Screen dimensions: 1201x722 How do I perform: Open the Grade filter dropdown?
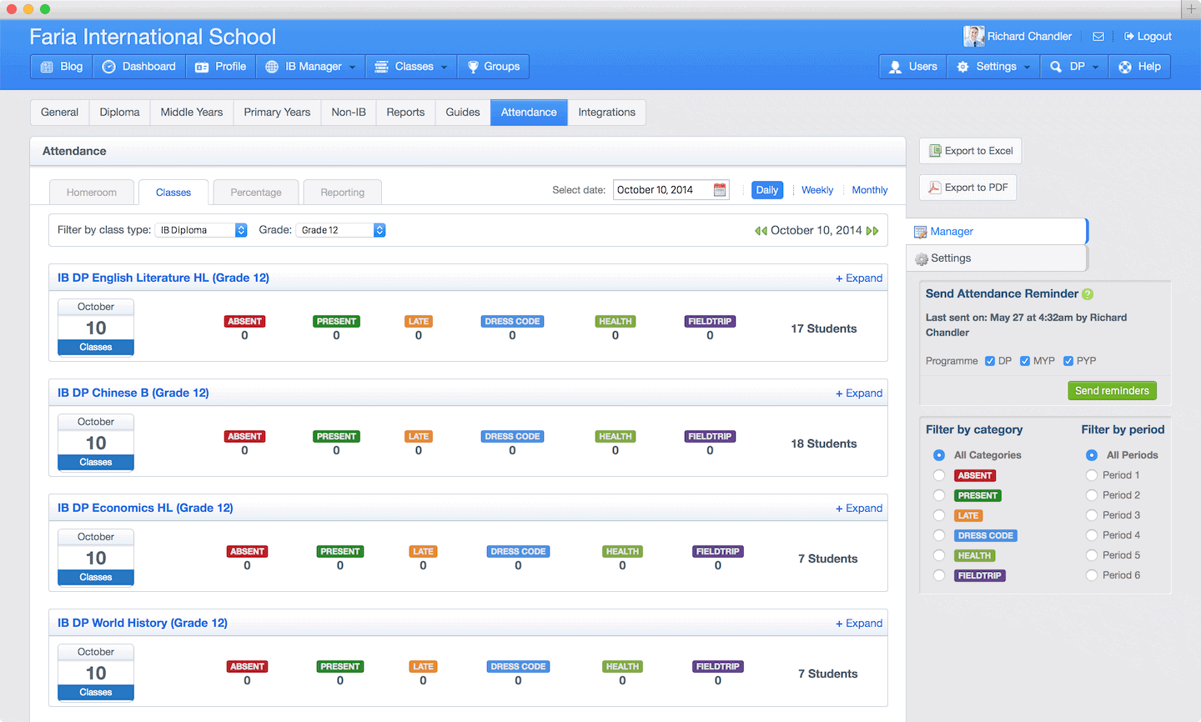[x=340, y=230]
